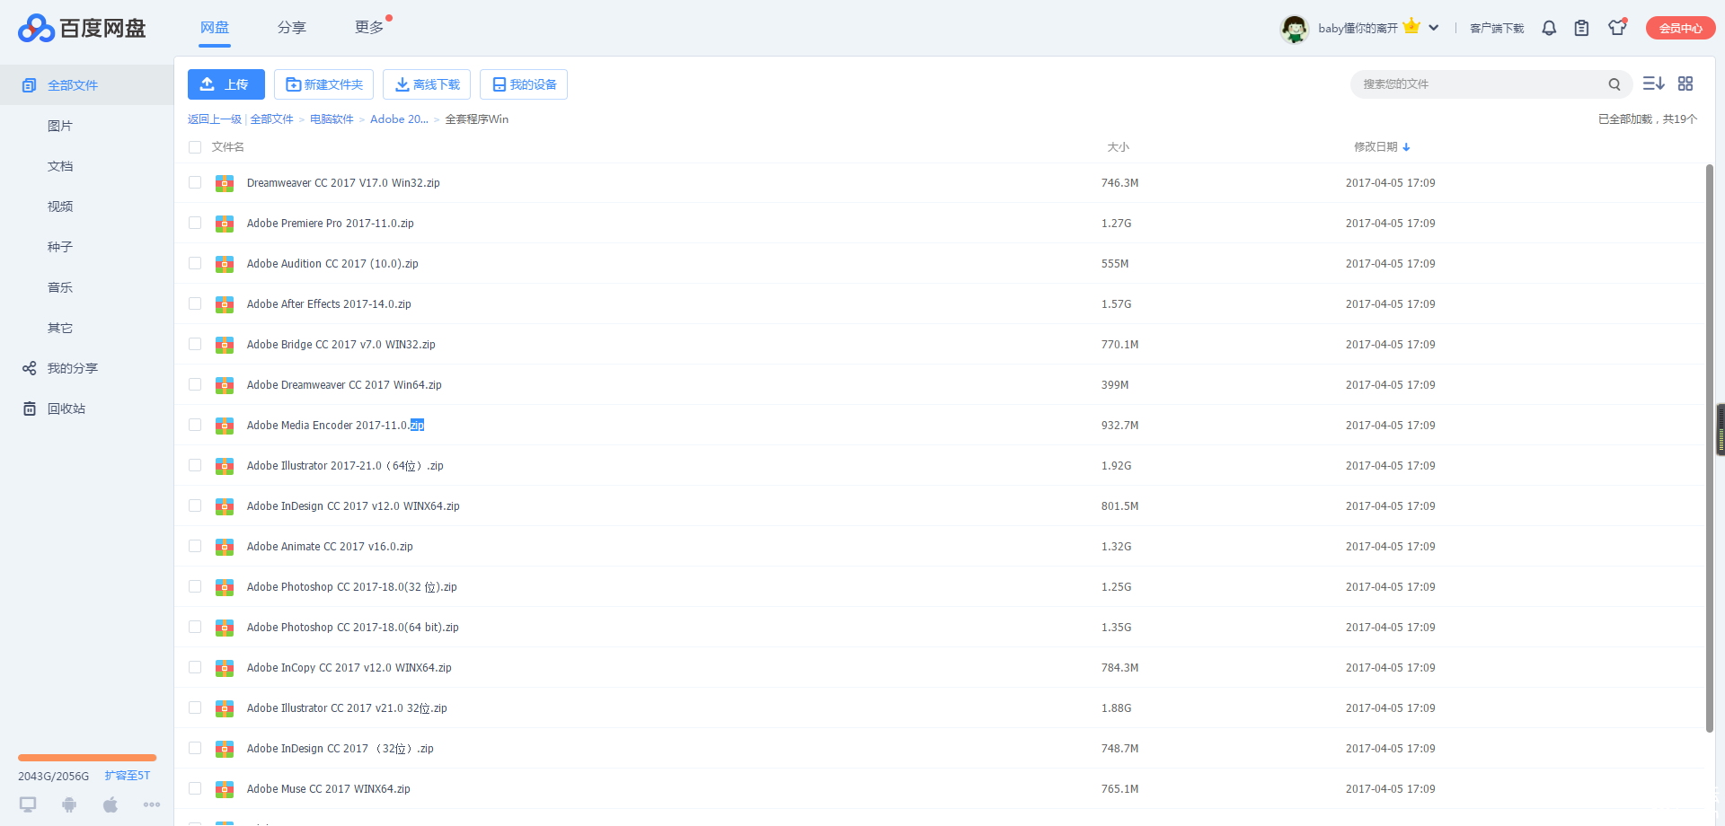
Task: Select 全部文件 in sidebar
Action: coord(86,85)
